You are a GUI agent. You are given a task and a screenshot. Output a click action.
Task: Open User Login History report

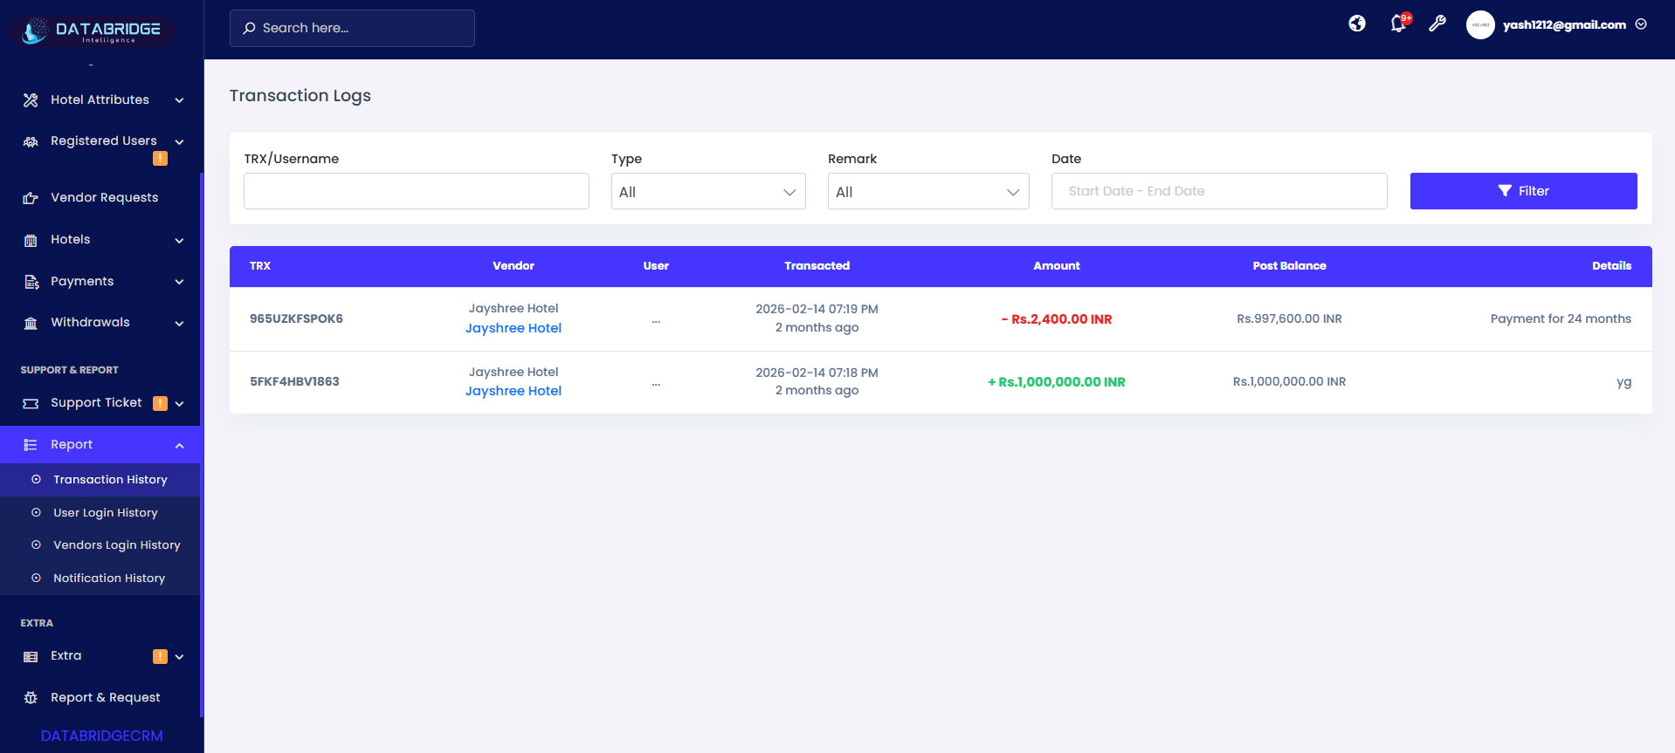106,513
